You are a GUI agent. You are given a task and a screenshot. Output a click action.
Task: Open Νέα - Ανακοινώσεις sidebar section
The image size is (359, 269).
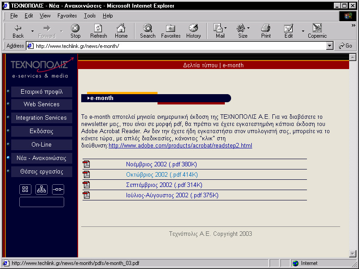pos(42,158)
